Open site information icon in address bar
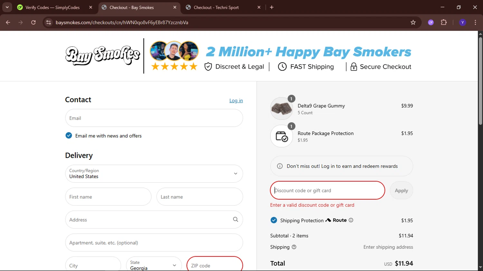Screen dimensions: 483x271 (49, 23)
